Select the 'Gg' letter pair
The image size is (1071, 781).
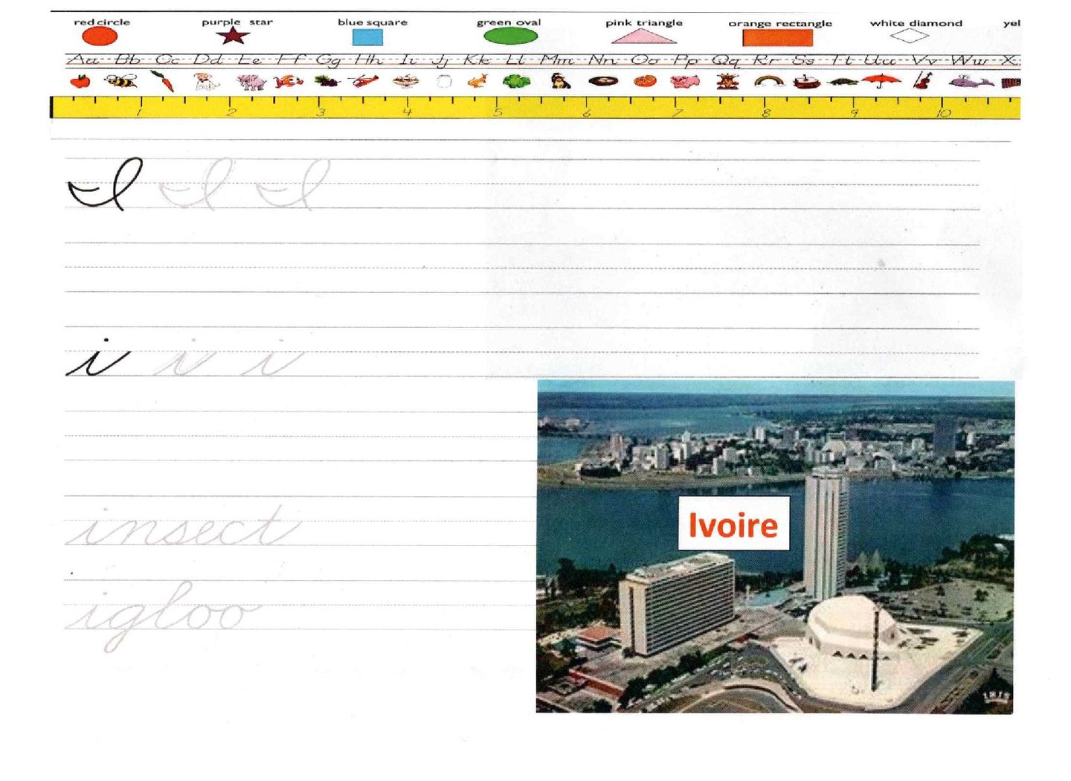[329, 60]
